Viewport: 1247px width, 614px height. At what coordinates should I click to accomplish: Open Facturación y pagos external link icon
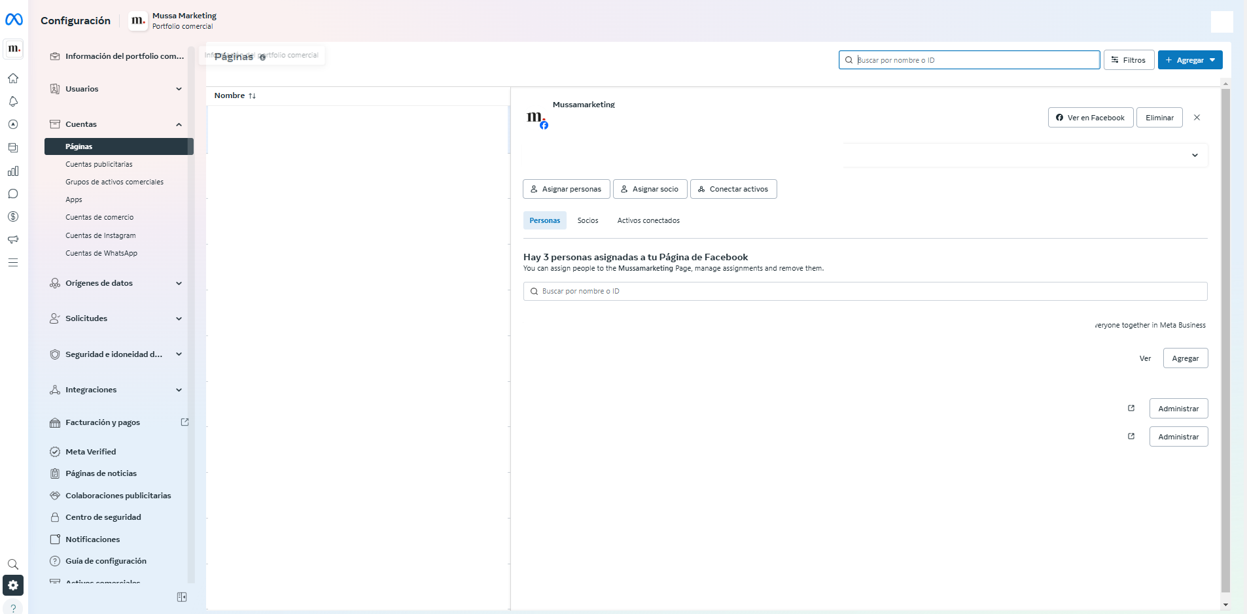click(x=184, y=422)
